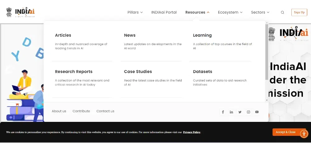
Task: Click the INDIAai logo in banner
Action: click(294, 33)
